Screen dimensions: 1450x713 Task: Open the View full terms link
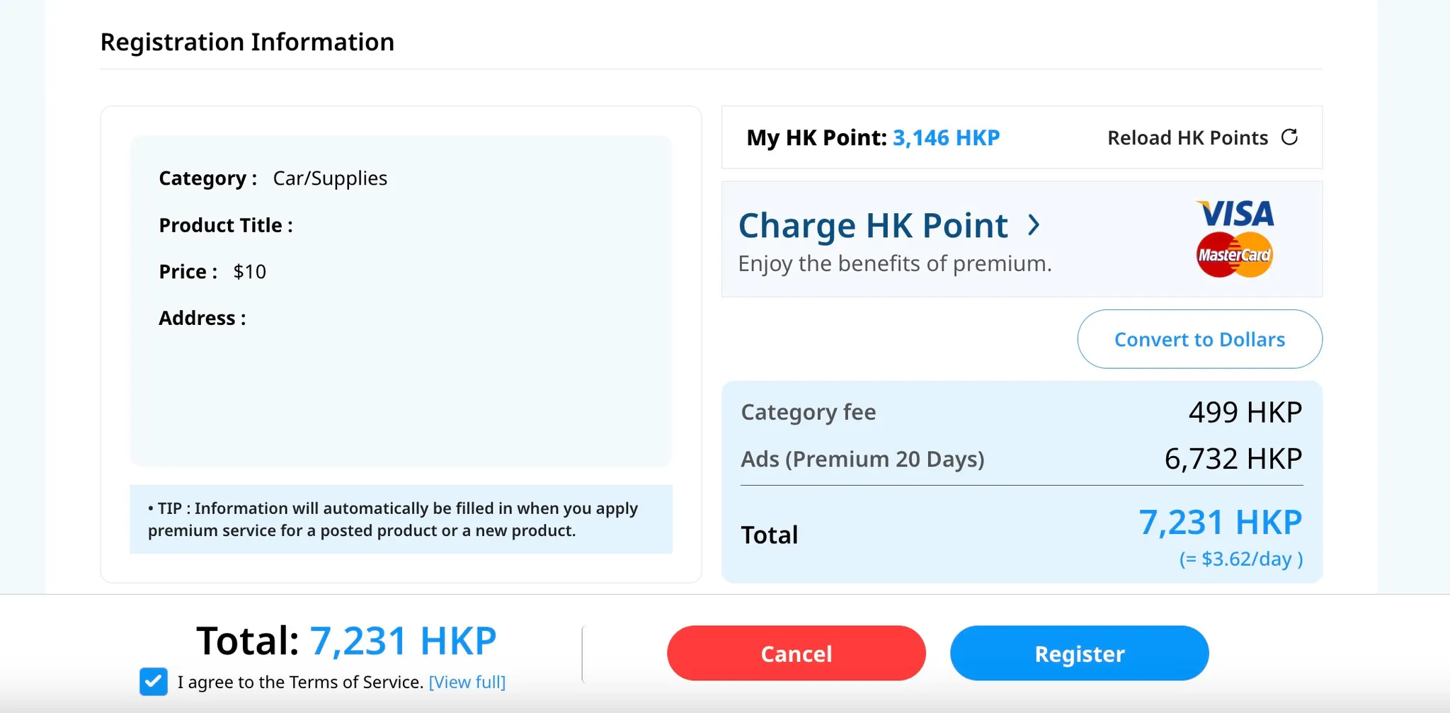click(467, 682)
